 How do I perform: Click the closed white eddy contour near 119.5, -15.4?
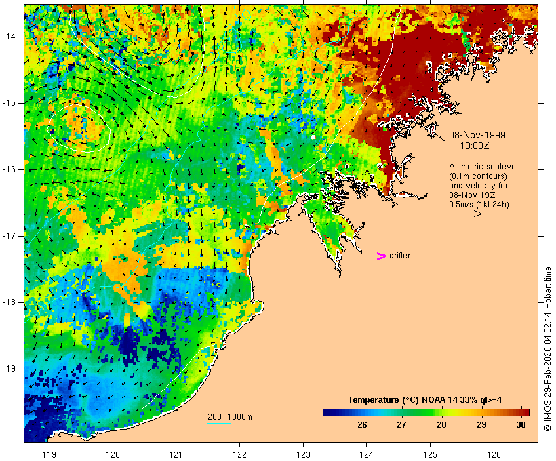[x=79, y=127]
